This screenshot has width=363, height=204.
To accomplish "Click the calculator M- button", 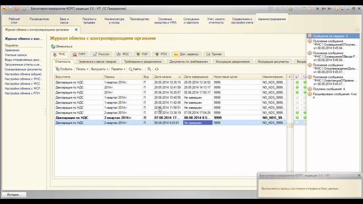I will pos(330,9).
